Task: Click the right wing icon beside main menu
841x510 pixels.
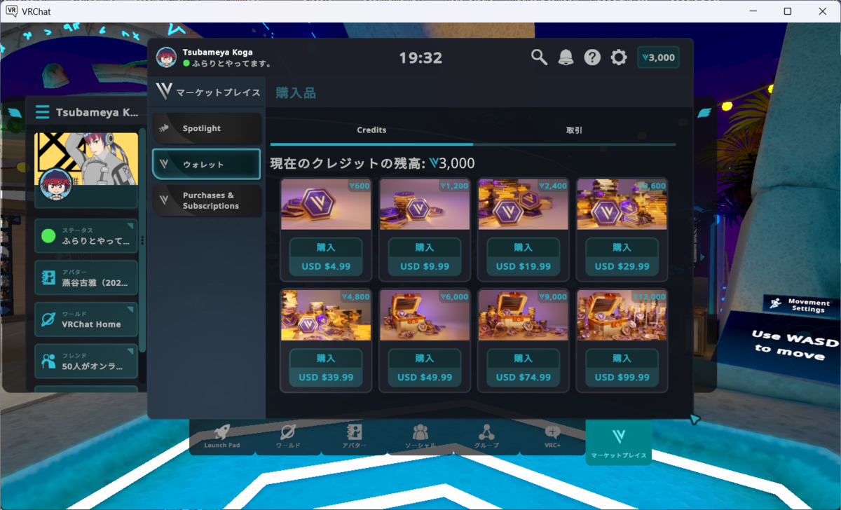Action: click(x=706, y=112)
